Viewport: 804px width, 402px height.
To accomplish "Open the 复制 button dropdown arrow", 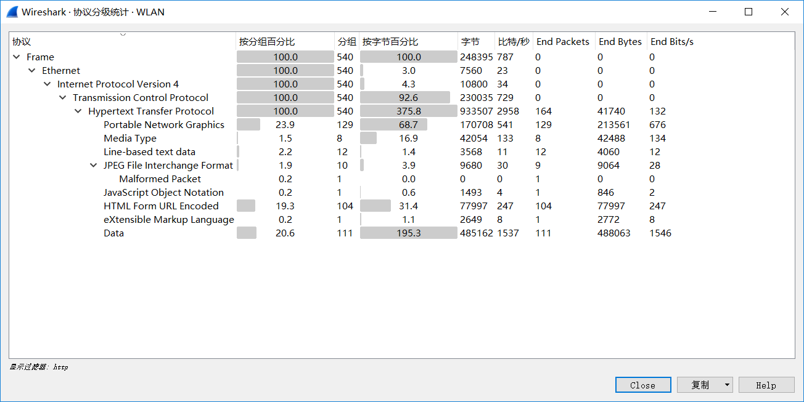I will 727,385.
